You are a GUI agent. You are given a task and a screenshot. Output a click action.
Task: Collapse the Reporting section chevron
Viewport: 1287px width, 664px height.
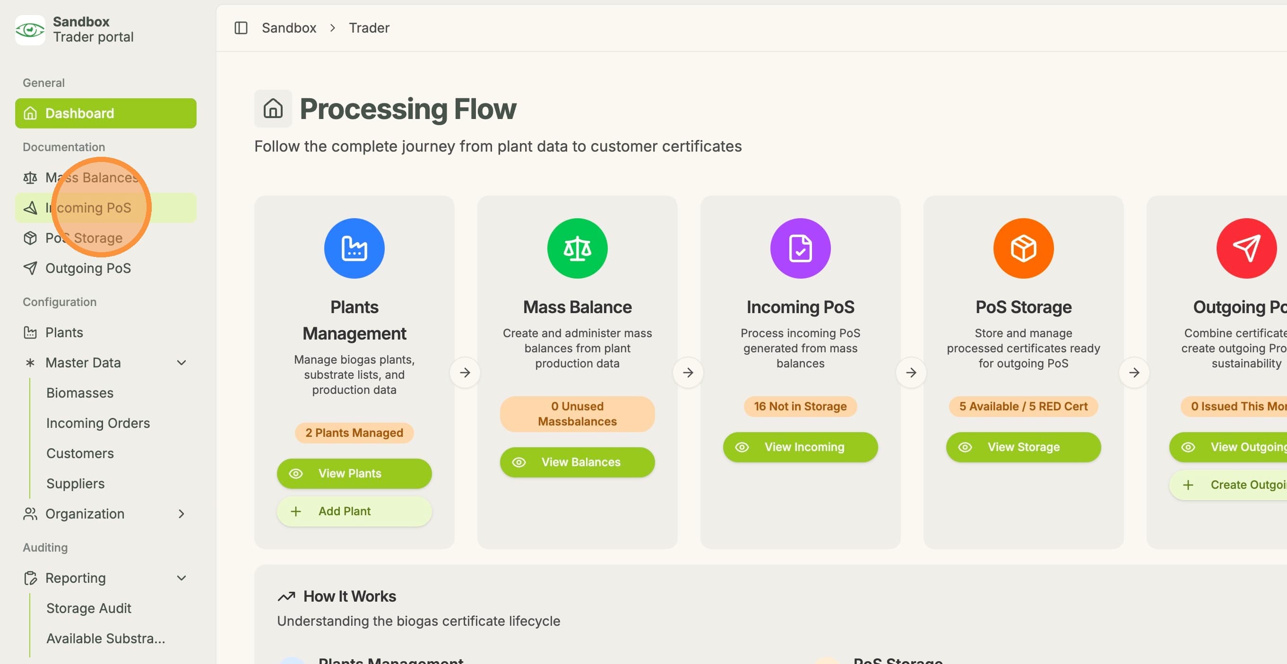(x=181, y=578)
